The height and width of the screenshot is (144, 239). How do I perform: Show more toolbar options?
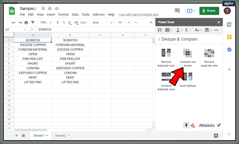135,23
